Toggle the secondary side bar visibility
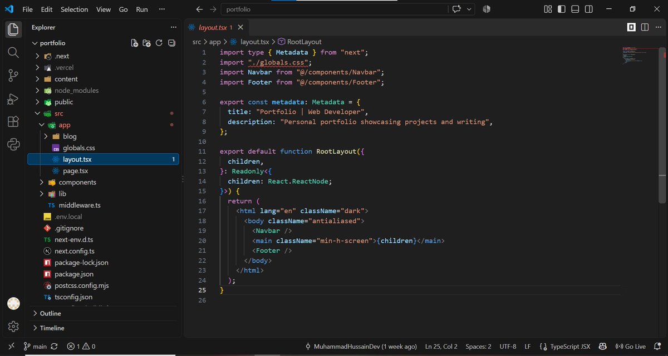Image resolution: width=668 pixels, height=356 pixels. 590,9
